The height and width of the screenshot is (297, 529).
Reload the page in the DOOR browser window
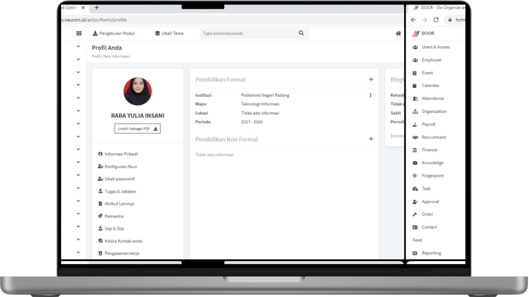[x=436, y=20]
